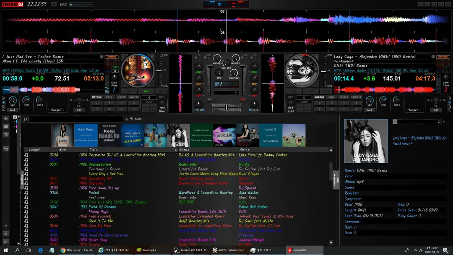Toggle right channel PFL headphone cue

[x=243, y=99]
